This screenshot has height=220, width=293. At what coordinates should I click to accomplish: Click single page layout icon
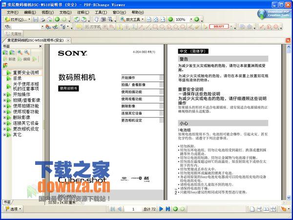(252, 209)
